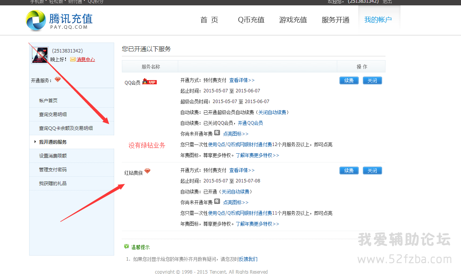Screen dimensions: 461x274
Task: Open 帐户首页 in sidebar
Action: (48, 101)
